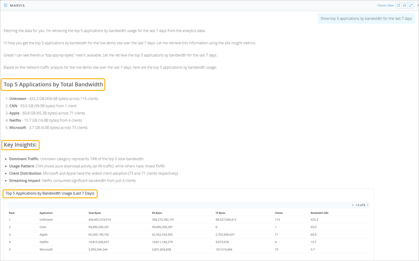The height and width of the screenshot is (261, 419).
Task: Click the "Dominant Traffic" insight bullet
Action: [x=76, y=159]
